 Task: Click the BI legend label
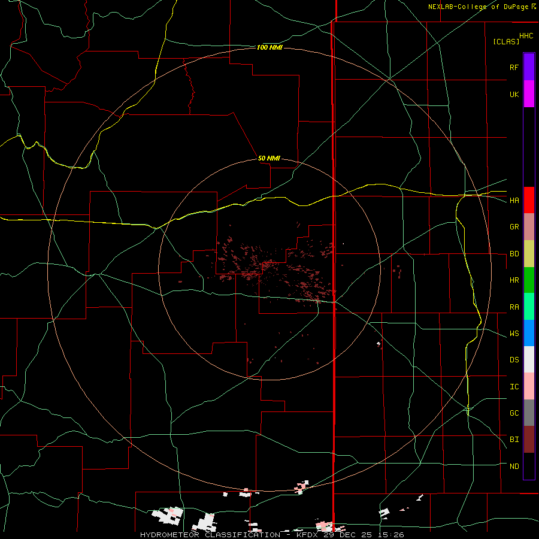[514, 440]
